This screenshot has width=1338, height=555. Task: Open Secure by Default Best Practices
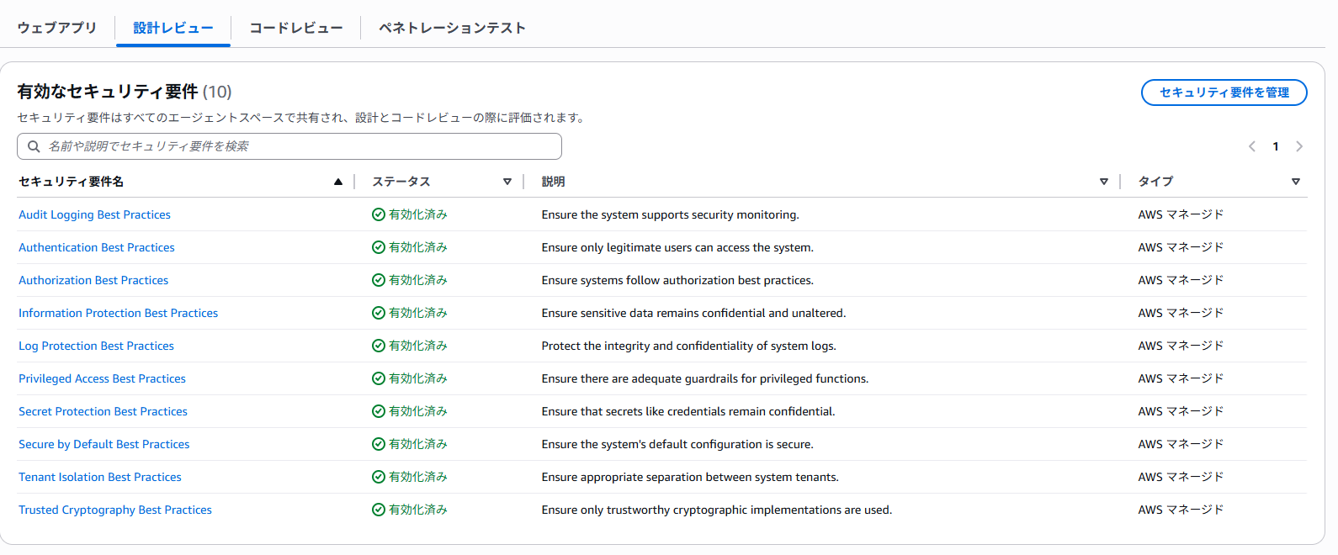pyautogui.click(x=104, y=444)
